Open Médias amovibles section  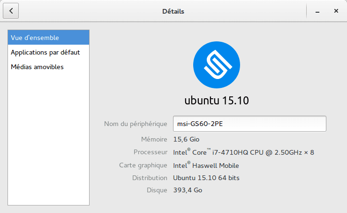(48, 67)
